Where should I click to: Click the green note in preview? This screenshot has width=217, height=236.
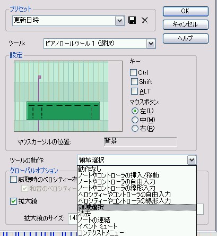click(63, 111)
